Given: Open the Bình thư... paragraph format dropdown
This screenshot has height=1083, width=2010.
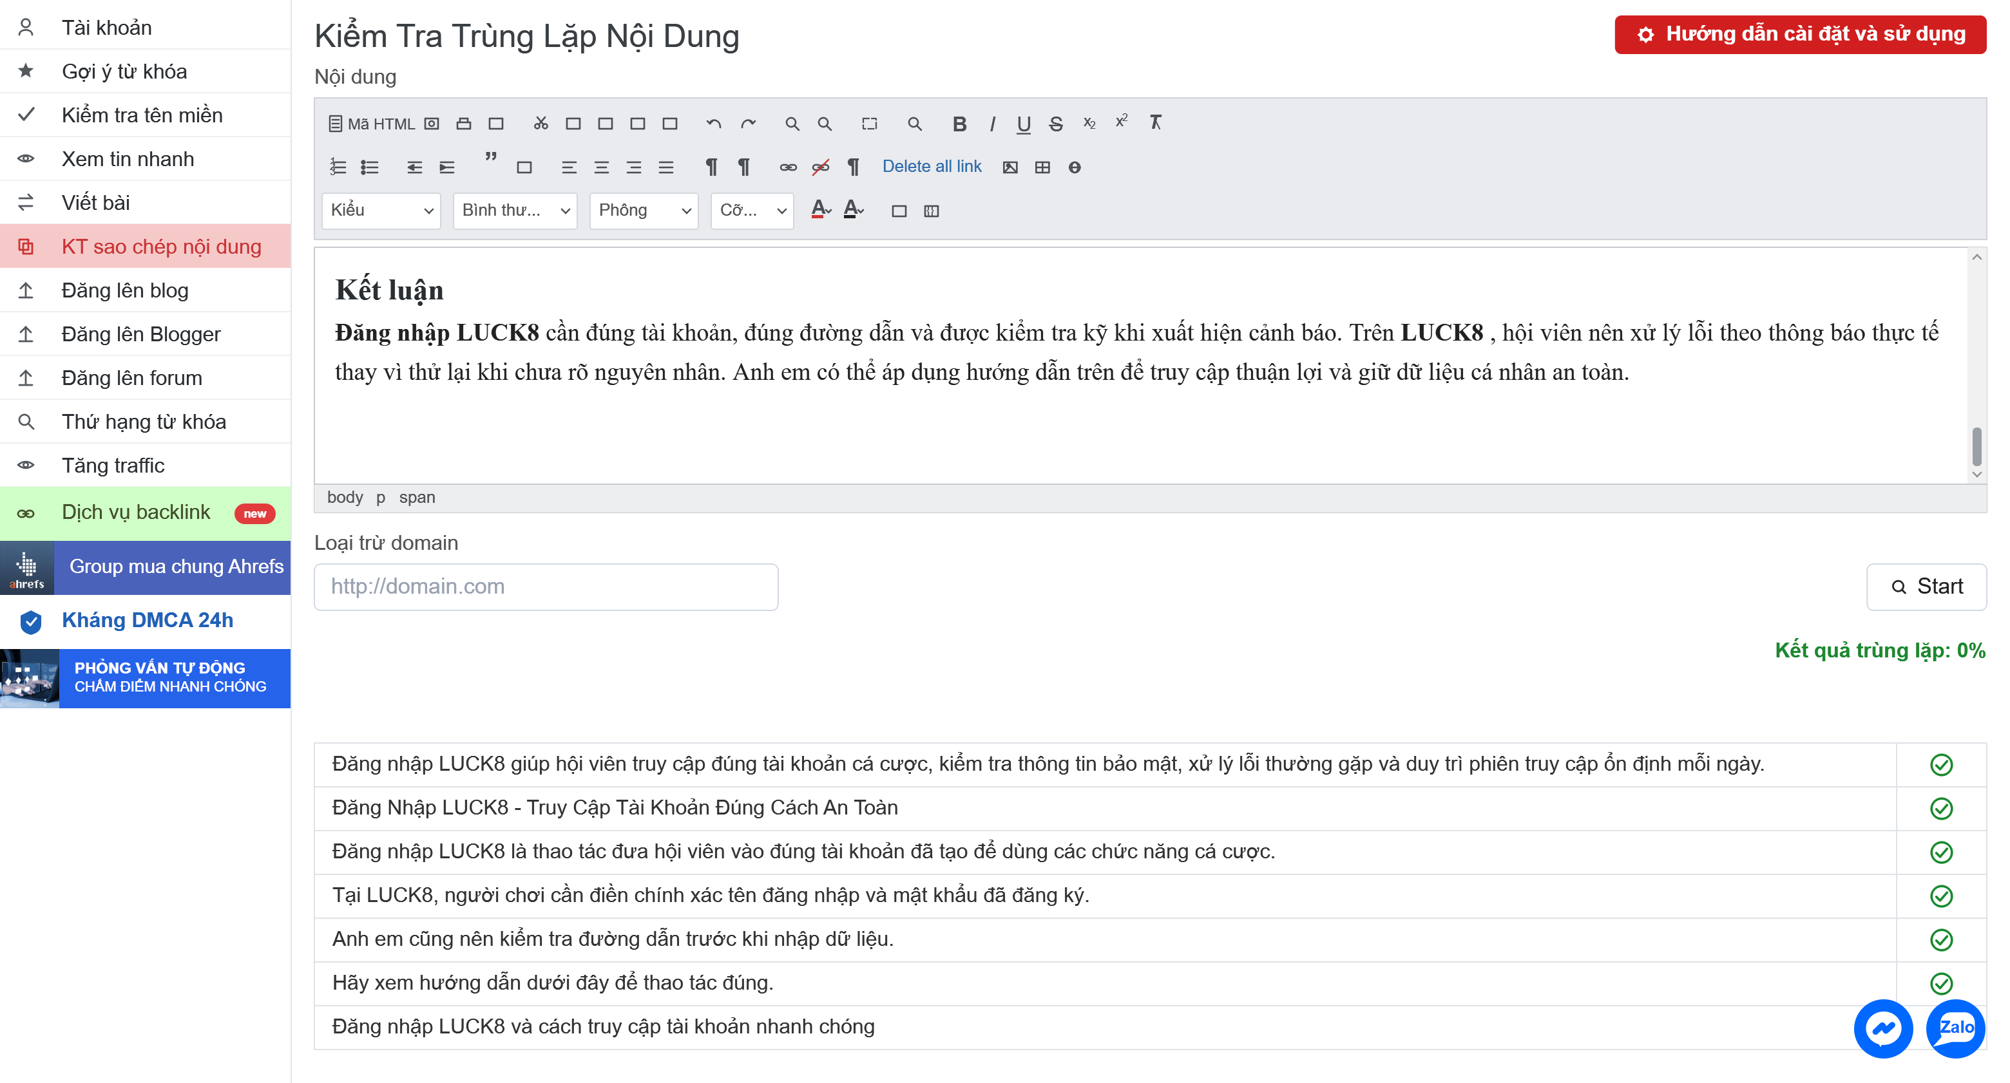Looking at the screenshot, I should [x=515, y=211].
